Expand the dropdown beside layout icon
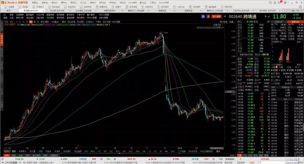This screenshot has width=304, height=164. tap(288, 3)
